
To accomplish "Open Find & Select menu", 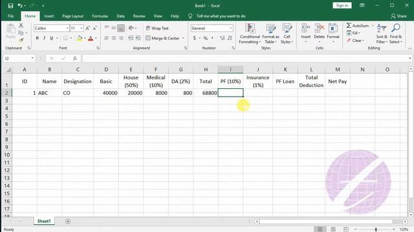I will click(x=395, y=34).
